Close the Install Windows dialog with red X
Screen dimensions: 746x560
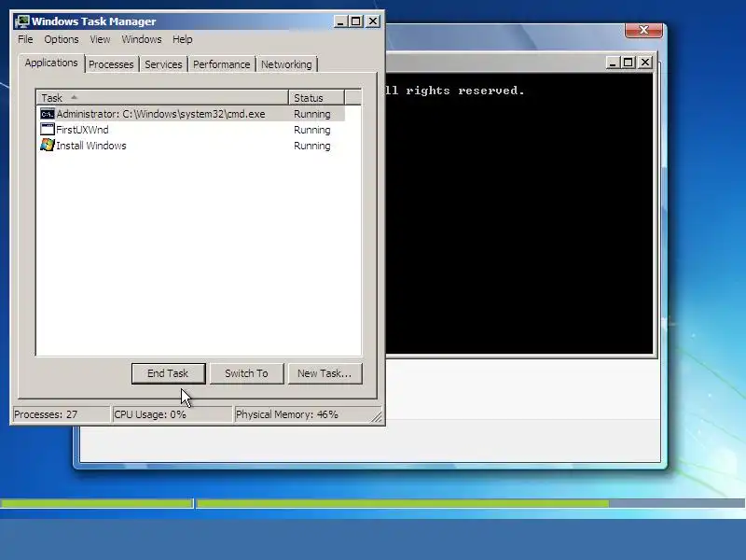coord(643,30)
